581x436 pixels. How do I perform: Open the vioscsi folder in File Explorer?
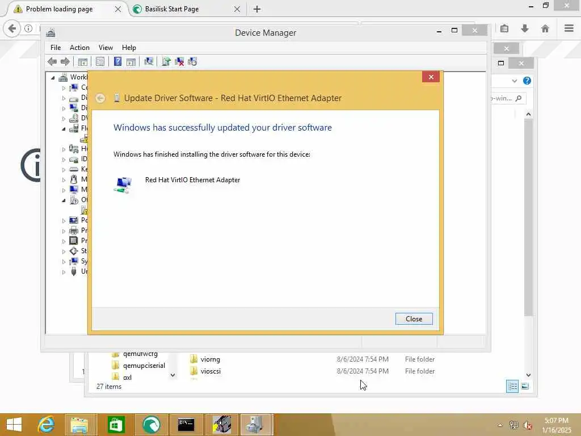click(210, 371)
